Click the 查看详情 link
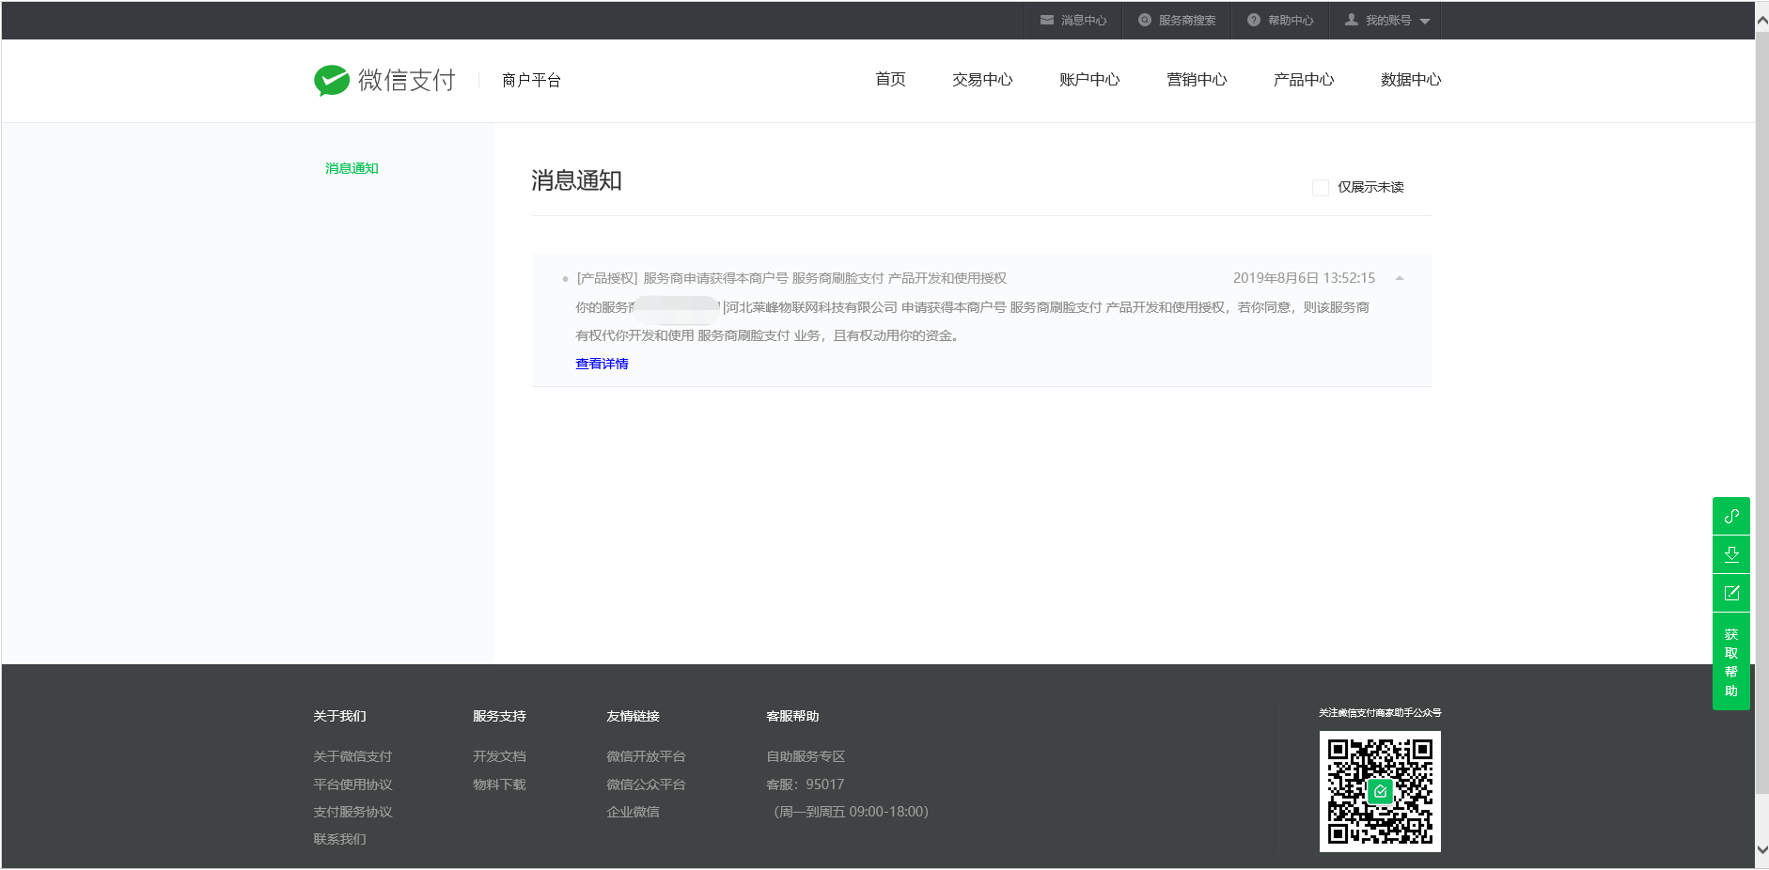This screenshot has width=1769, height=870. point(602,364)
